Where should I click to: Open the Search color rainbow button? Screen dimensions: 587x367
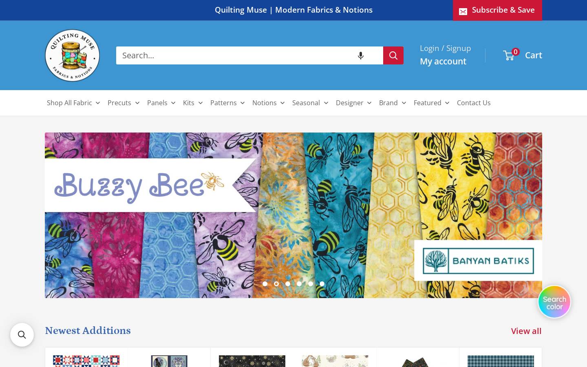(554, 302)
